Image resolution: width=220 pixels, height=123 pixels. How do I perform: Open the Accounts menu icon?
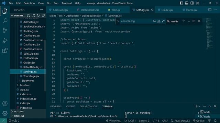click(x=5, y=104)
